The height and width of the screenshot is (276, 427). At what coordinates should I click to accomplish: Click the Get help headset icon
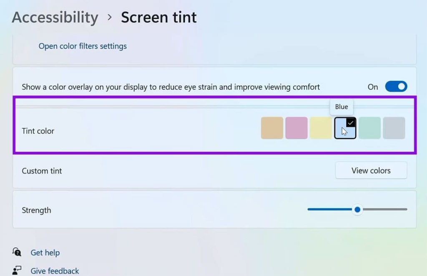pyautogui.click(x=17, y=252)
